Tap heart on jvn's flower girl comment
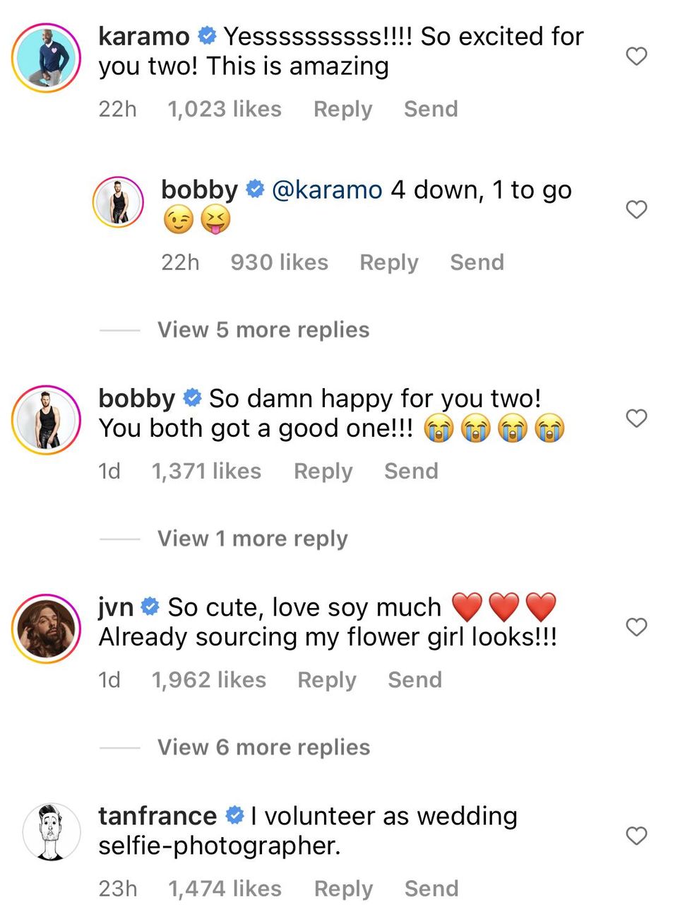The image size is (692, 924). (636, 627)
